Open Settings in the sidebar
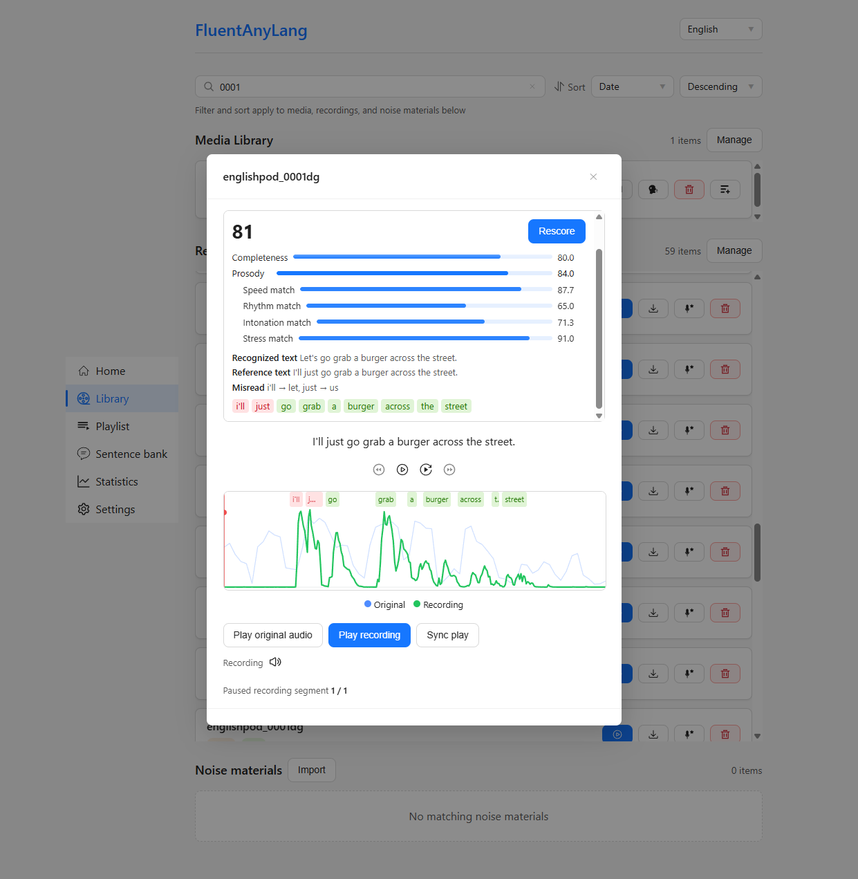 [122, 509]
